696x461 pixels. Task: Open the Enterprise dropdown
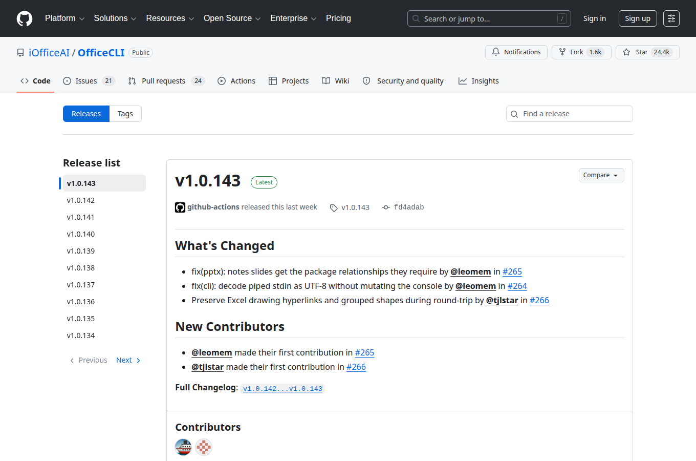point(293,18)
